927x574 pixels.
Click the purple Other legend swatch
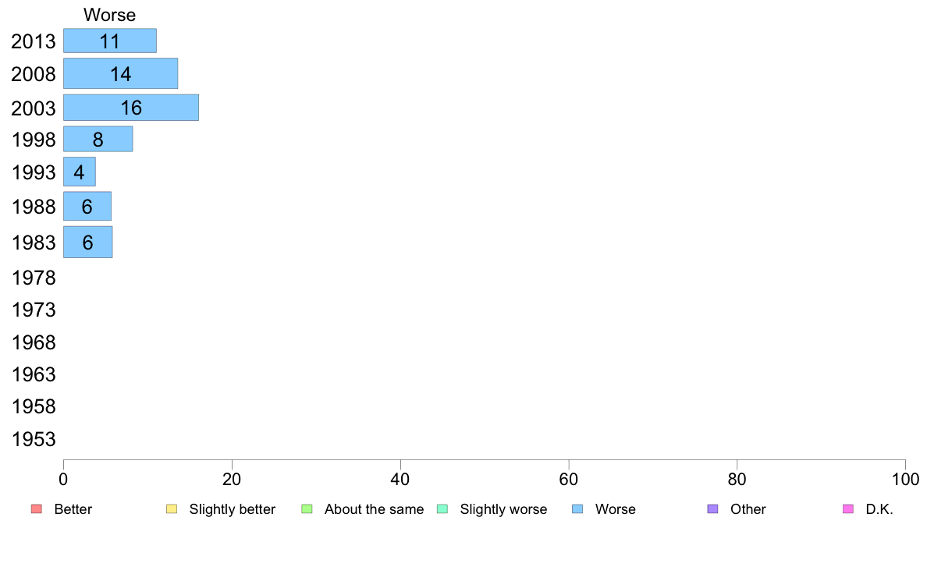point(712,509)
